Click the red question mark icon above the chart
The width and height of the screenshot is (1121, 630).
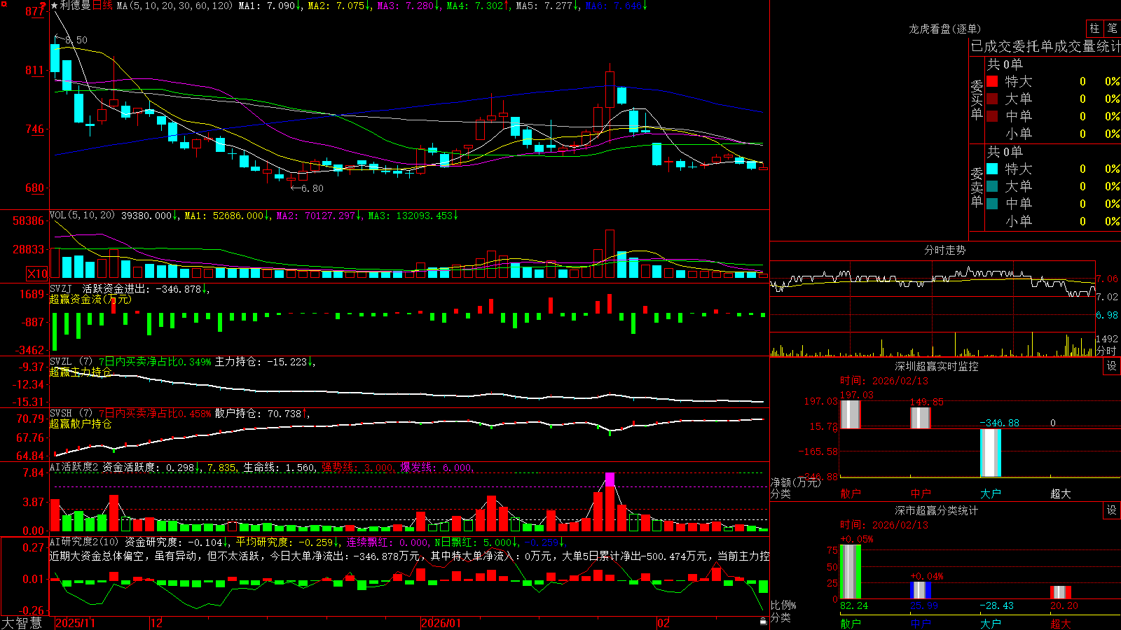click(x=43, y=6)
